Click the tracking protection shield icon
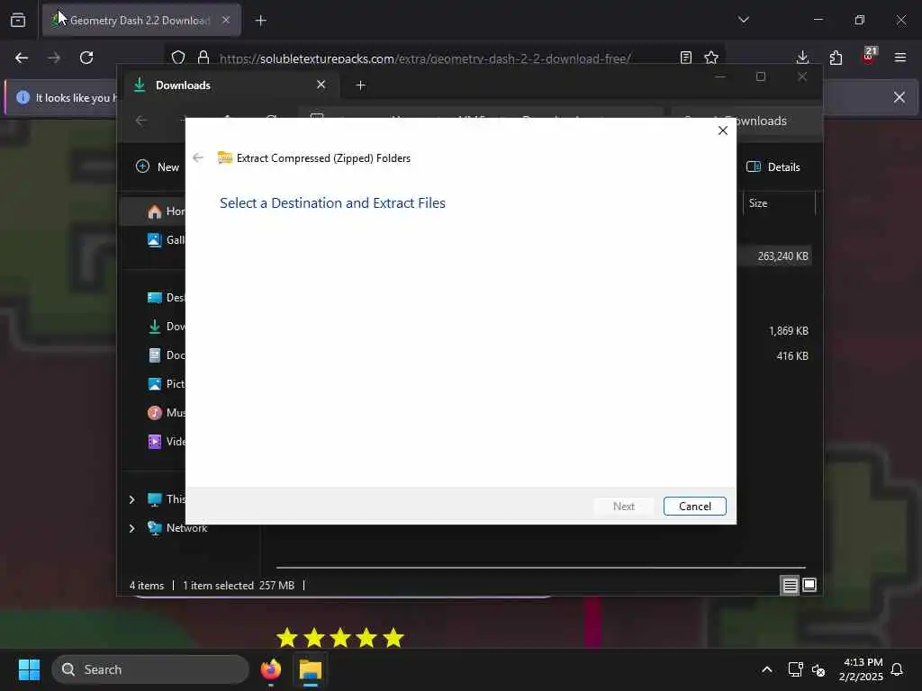Viewport: 922px width, 691px height. tap(178, 58)
